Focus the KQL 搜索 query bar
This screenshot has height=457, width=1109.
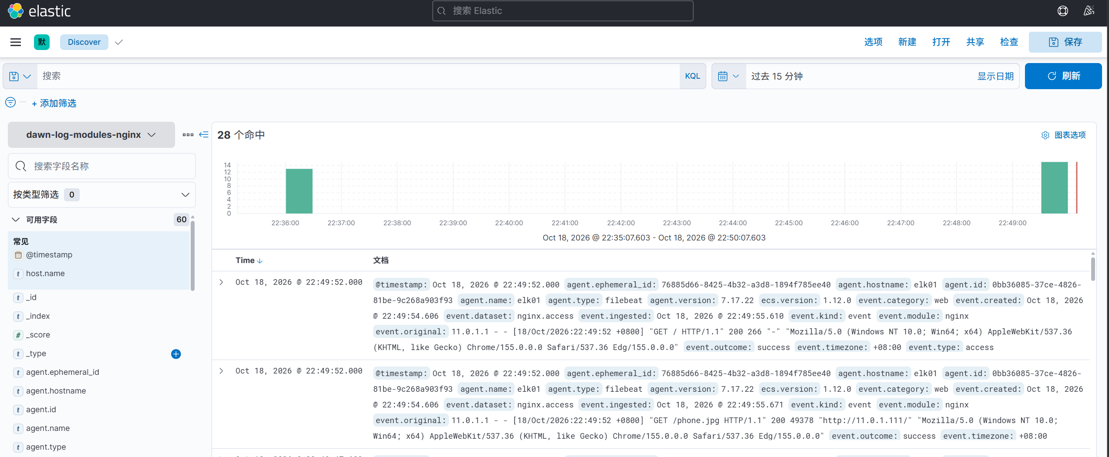358,76
